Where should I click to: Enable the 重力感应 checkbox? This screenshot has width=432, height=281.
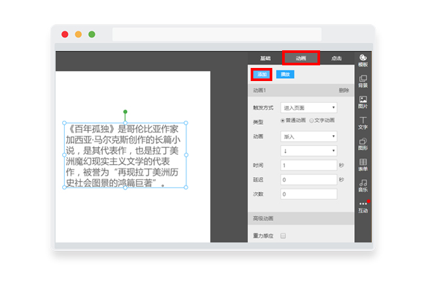pos(283,236)
